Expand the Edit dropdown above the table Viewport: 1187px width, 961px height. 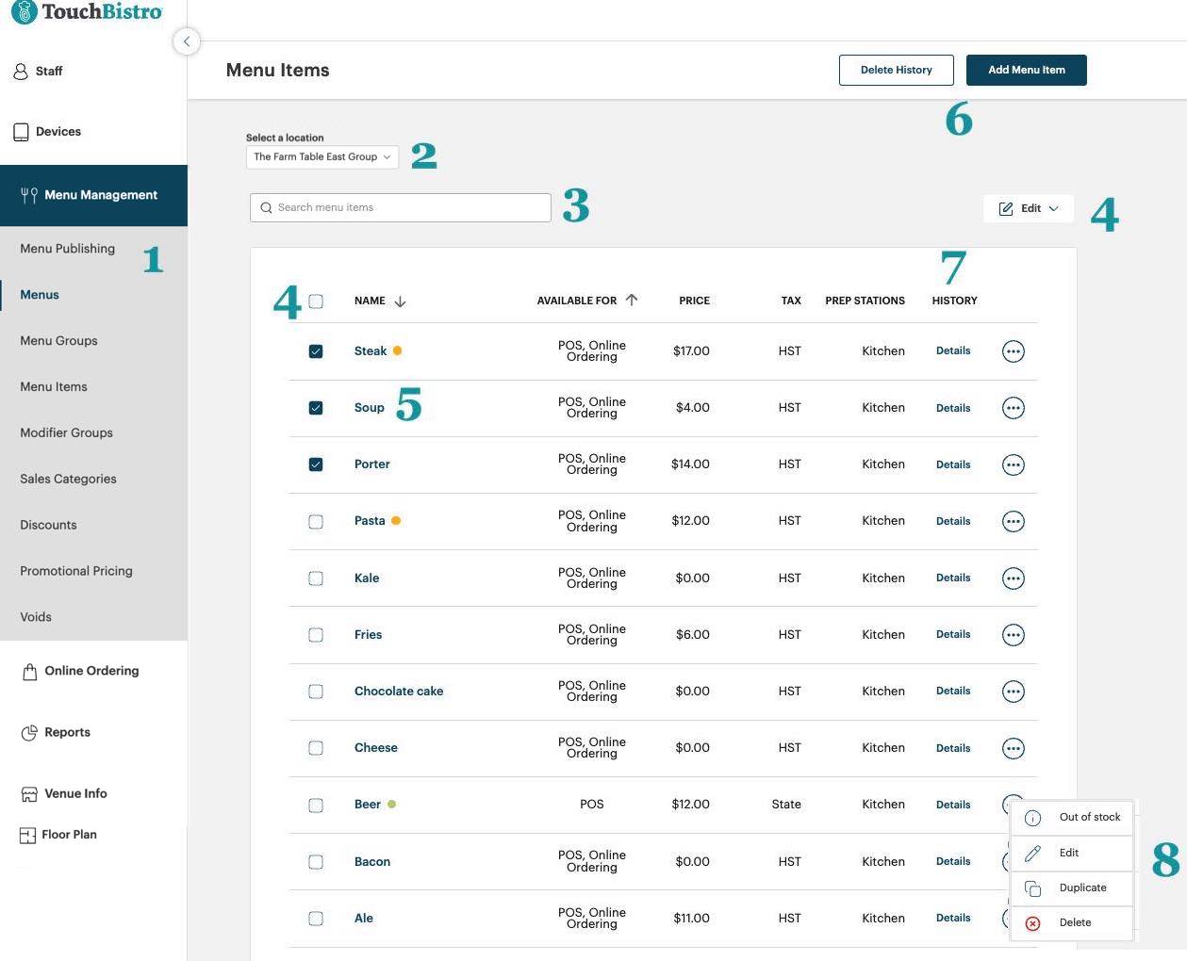1028,208
